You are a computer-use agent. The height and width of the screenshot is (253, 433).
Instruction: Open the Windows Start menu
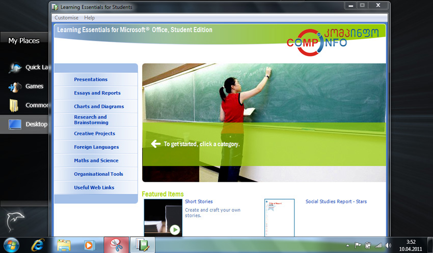point(11,245)
